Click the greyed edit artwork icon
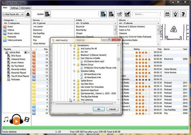This screenshot has height=135, width=191. pos(119,14)
